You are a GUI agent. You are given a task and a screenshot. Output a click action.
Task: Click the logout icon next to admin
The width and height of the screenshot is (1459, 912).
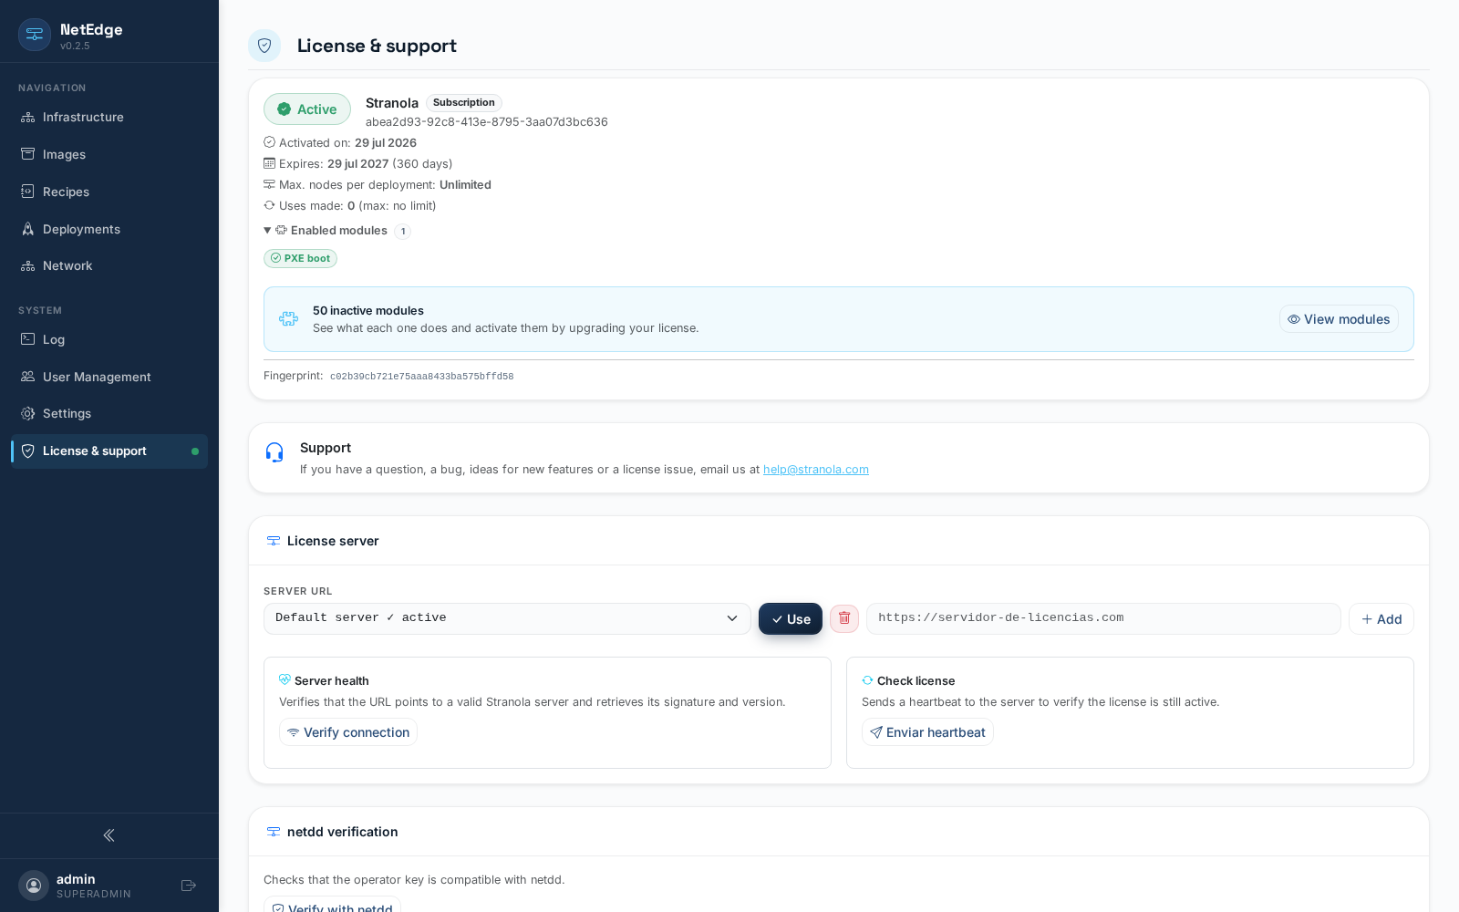pos(189,886)
